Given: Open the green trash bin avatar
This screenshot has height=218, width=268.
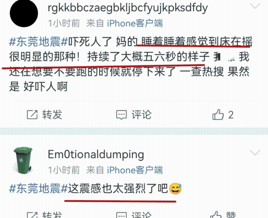Looking at the screenshot, I should tap(23, 160).
